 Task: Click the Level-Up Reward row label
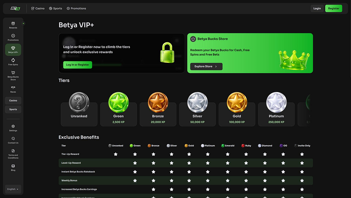[x=71, y=163]
